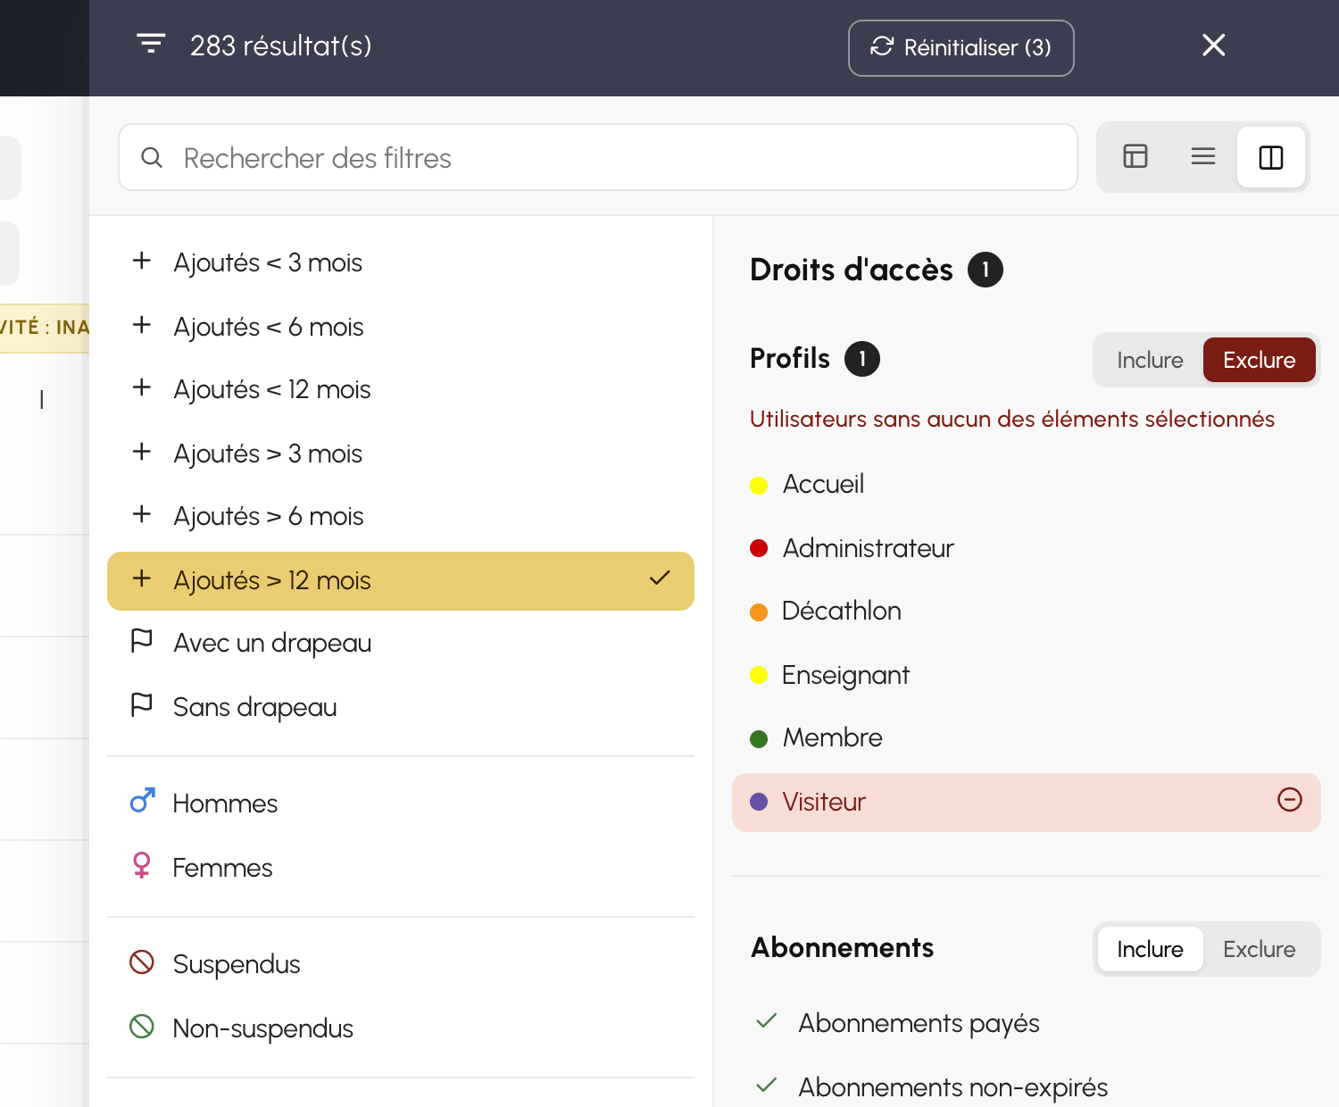The image size is (1339, 1107).
Task: Toggle the Abonnements payés option
Action: pos(919,1023)
